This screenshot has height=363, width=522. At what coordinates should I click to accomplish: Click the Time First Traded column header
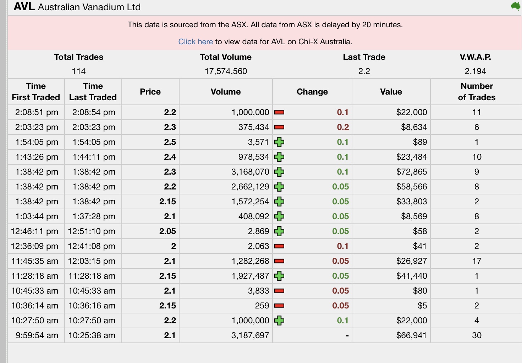tap(36, 92)
